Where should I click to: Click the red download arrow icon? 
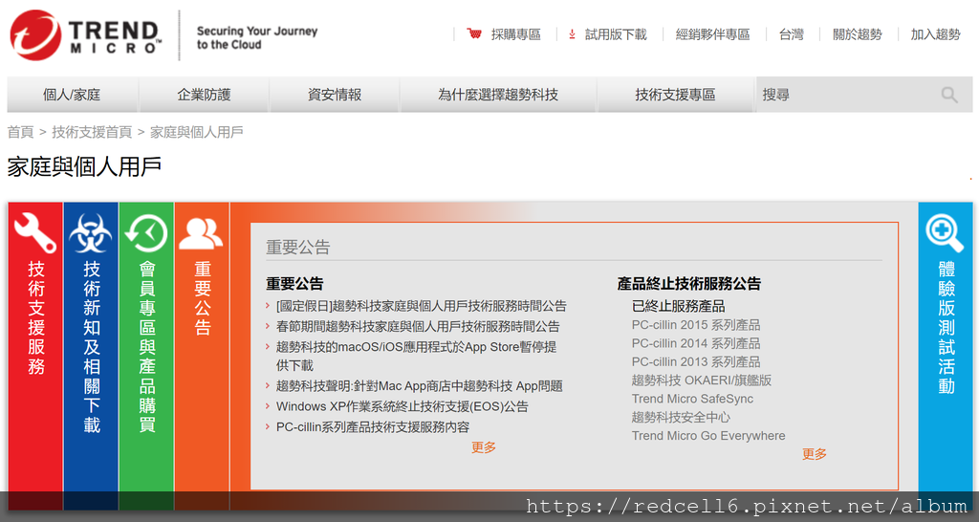[572, 34]
